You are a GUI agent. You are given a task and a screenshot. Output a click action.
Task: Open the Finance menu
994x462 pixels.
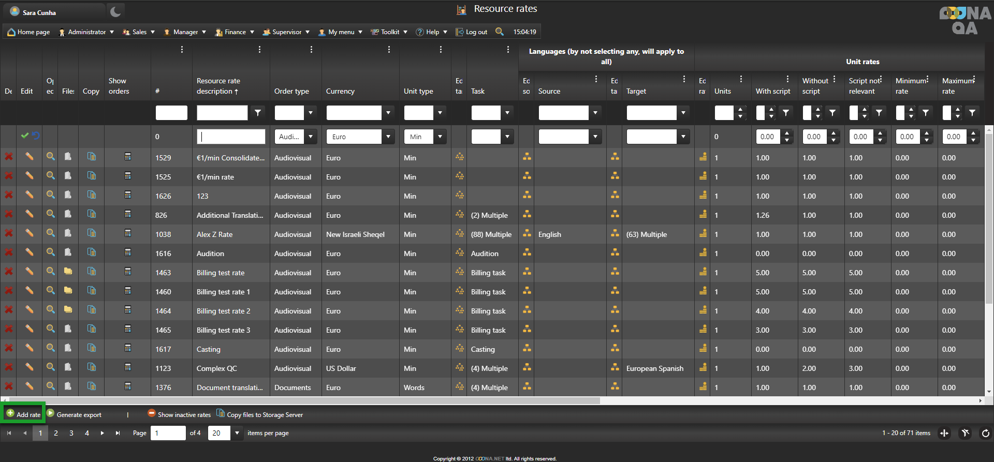235,32
